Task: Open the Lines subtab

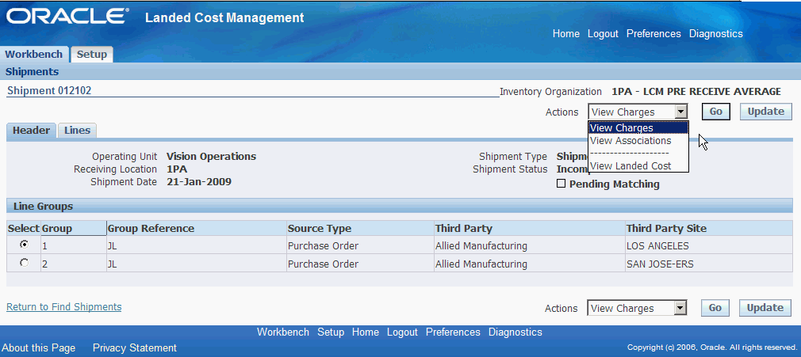Action: 77,131
